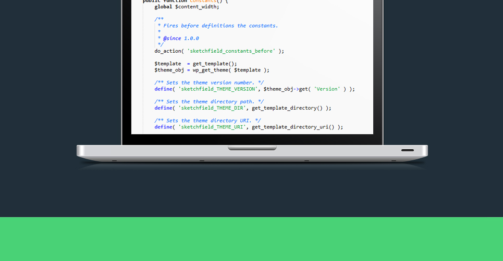Click the '$template = get_template();' line
This screenshot has width=503, height=261.
[195, 64]
